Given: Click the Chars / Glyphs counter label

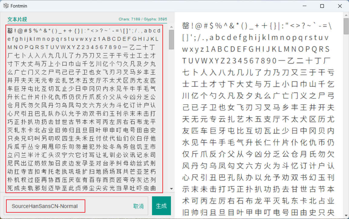Looking at the screenshot, I should (143, 19).
